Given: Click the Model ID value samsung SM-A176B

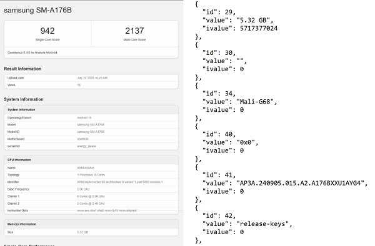Looking at the screenshot, I should tap(91, 132).
